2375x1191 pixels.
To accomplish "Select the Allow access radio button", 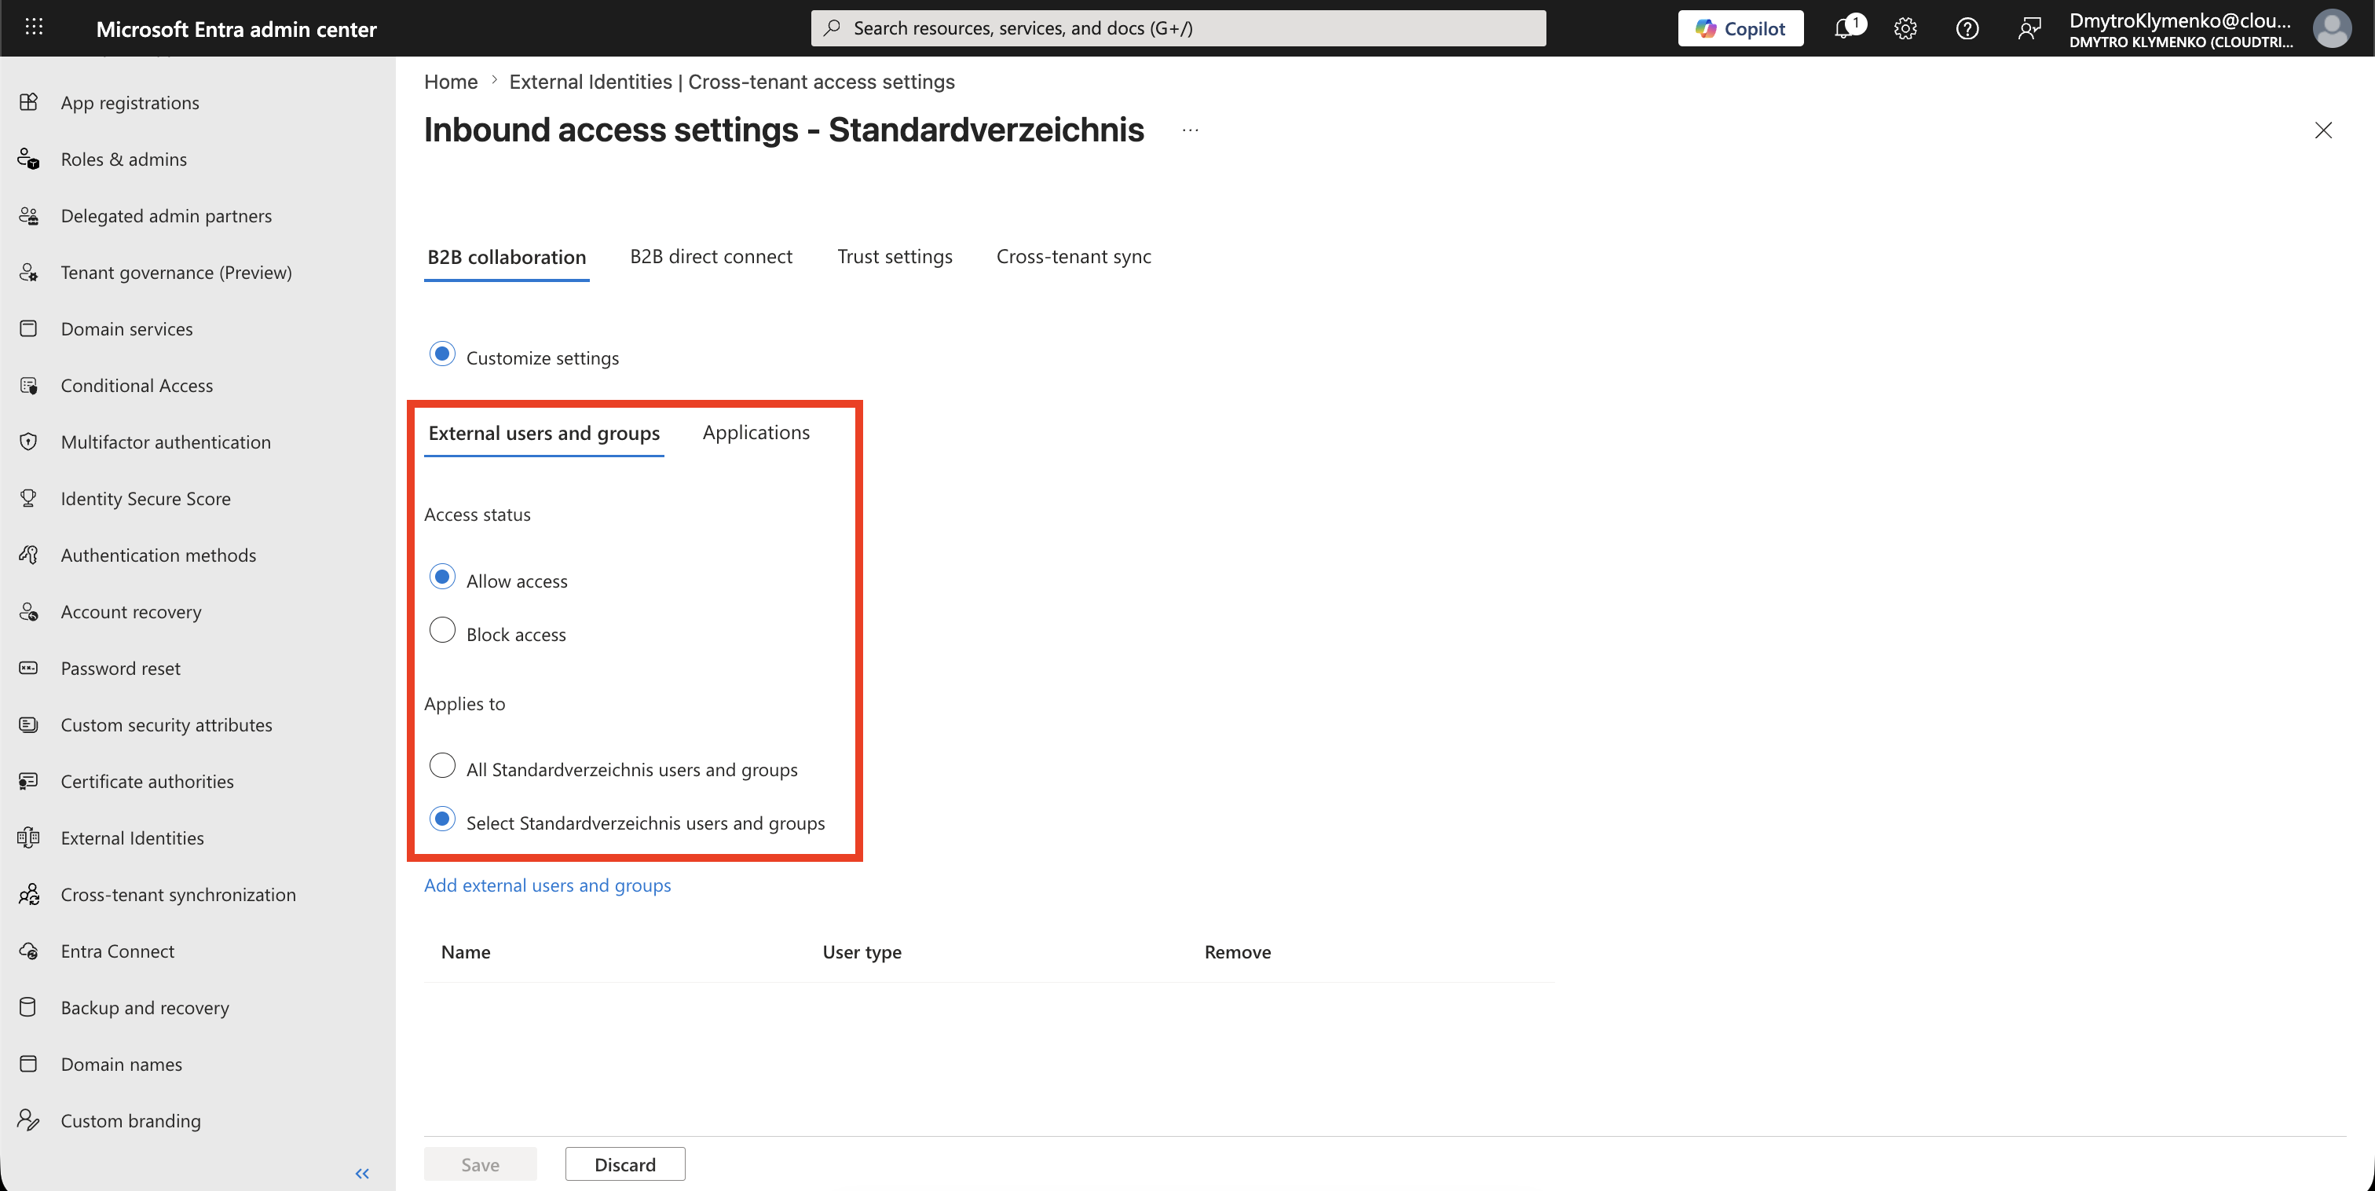I will 442,577.
